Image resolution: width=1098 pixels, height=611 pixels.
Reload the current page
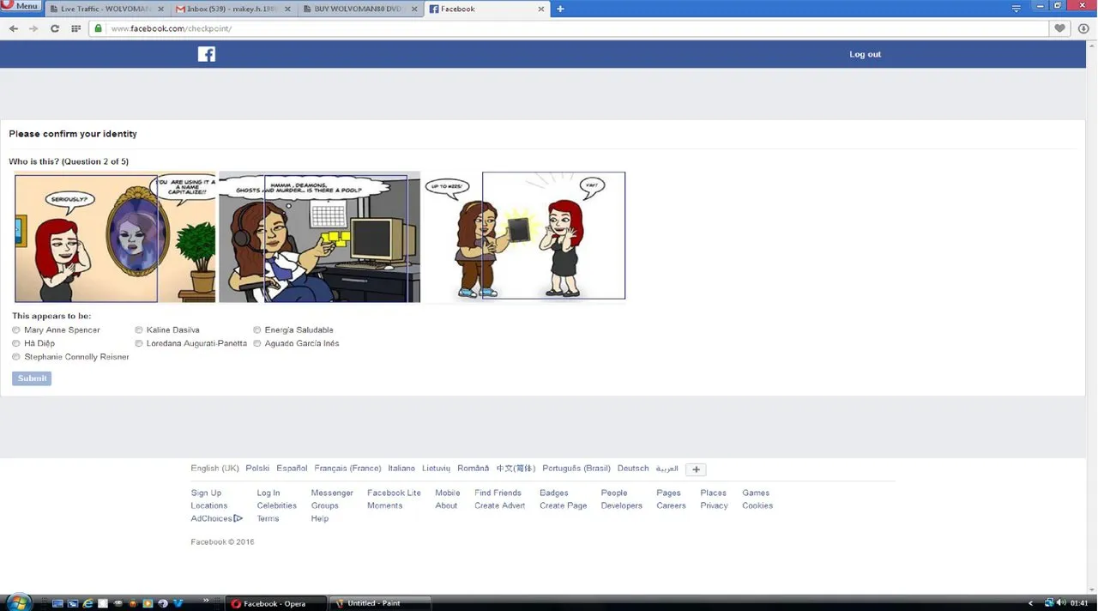pyautogui.click(x=55, y=28)
